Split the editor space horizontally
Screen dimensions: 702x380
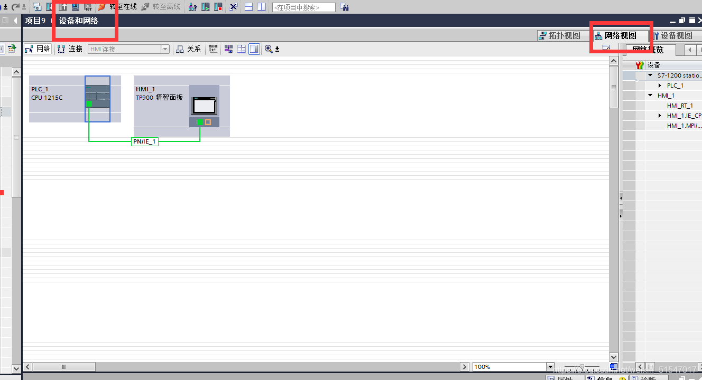point(249,7)
